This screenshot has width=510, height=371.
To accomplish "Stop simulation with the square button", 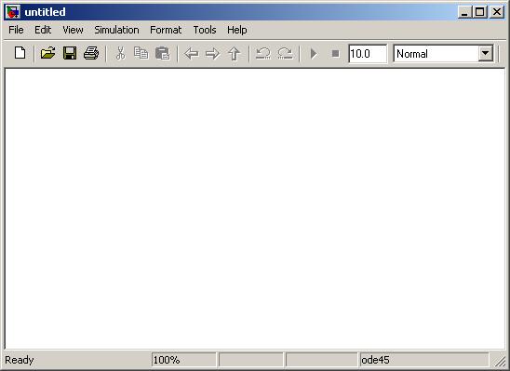I will (335, 54).
